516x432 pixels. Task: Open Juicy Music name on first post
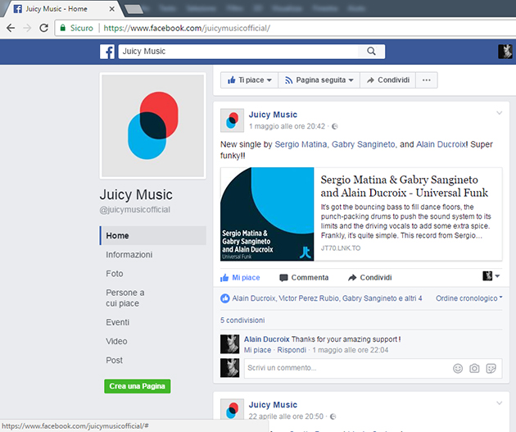[273, 115]
